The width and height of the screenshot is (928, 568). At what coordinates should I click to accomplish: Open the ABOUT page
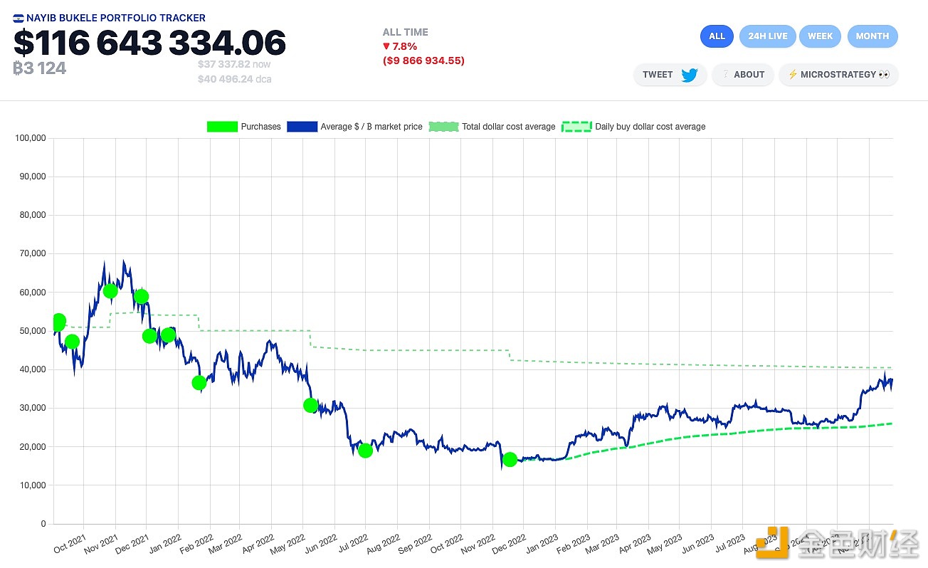click(743, 75)
